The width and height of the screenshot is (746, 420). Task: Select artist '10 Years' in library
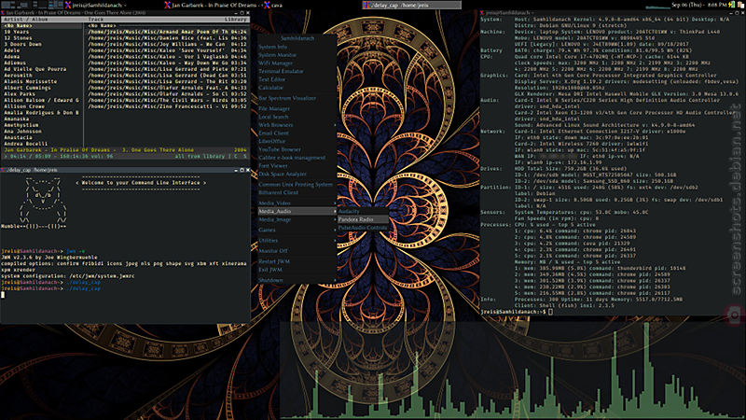click(x=42, y=32)
